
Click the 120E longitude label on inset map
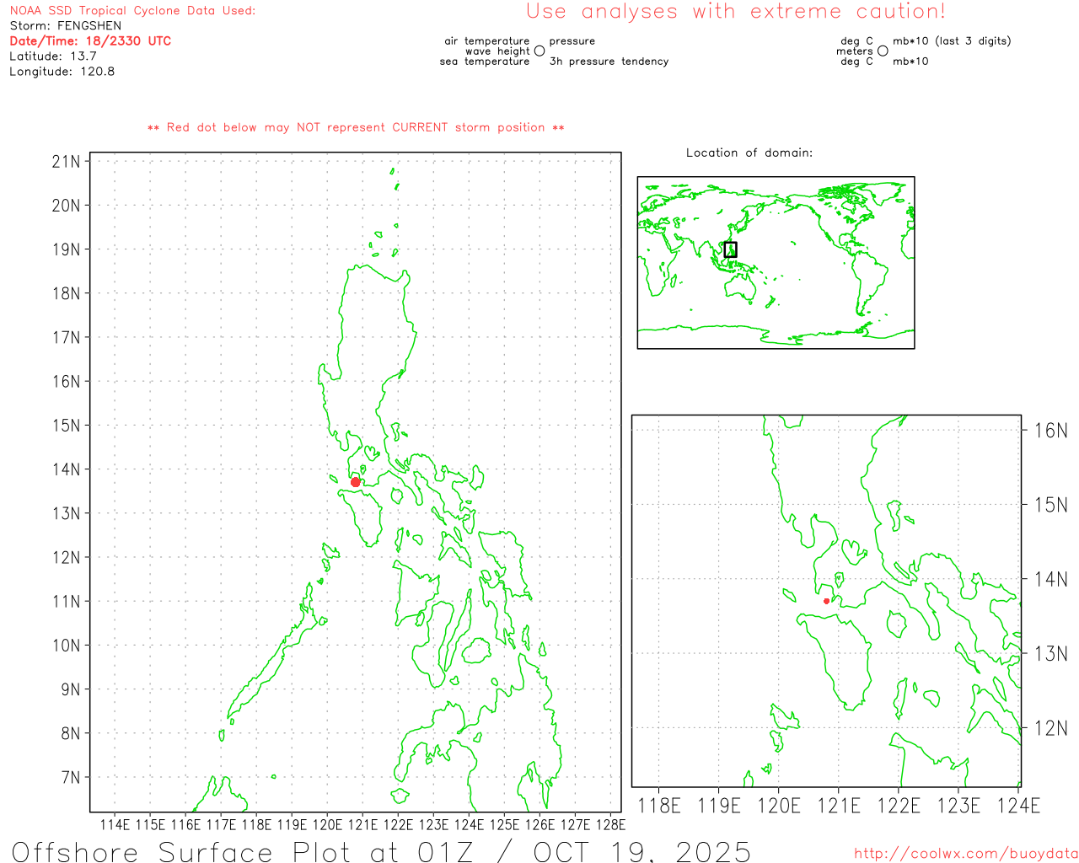tap(779, 806)
